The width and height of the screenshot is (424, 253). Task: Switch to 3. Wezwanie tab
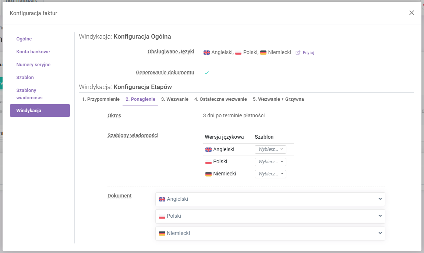175,99
